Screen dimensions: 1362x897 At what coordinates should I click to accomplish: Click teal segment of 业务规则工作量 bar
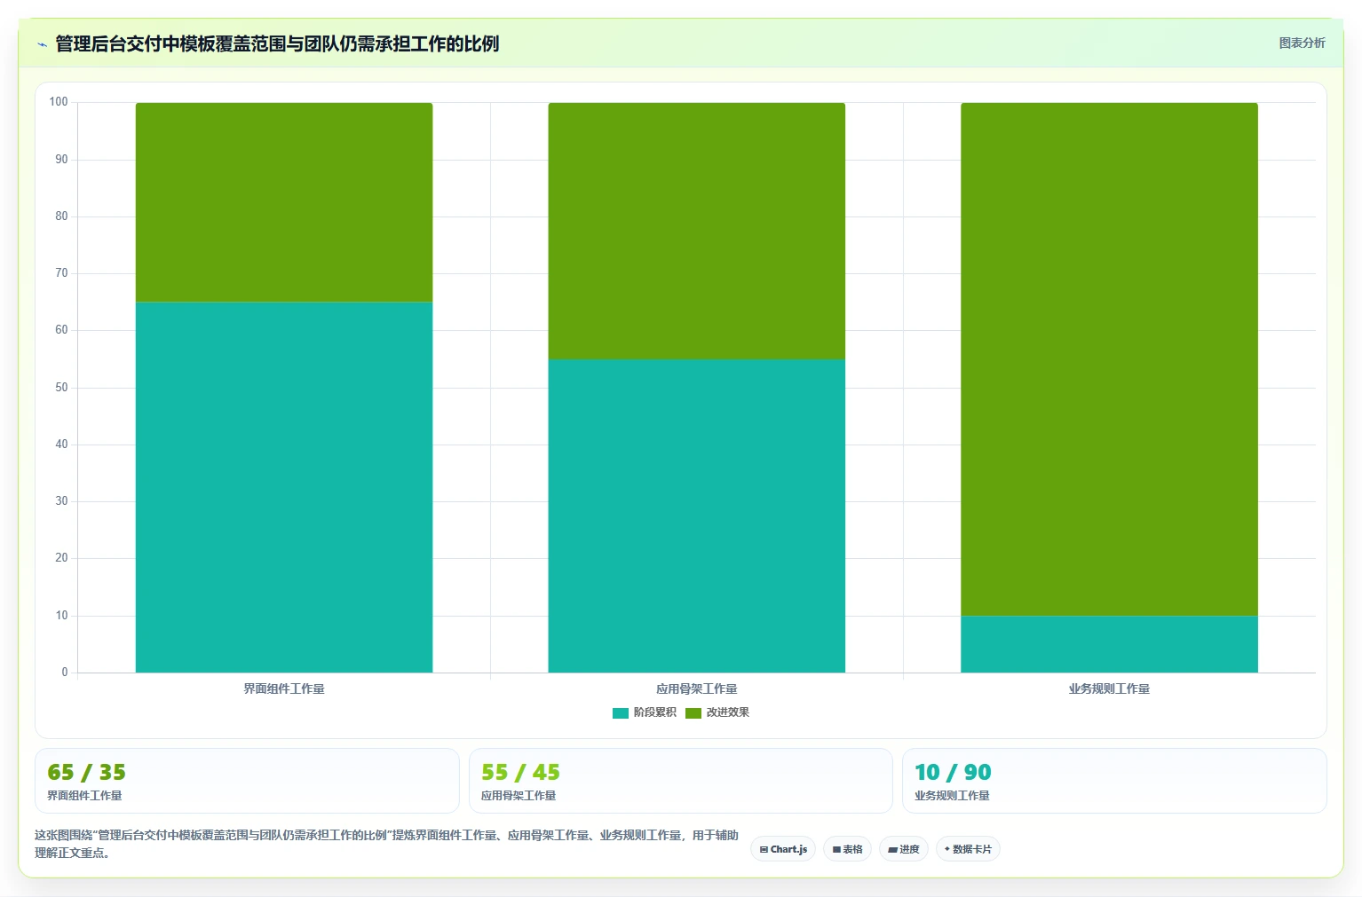pyautogui.click(x=1109, y=644)
